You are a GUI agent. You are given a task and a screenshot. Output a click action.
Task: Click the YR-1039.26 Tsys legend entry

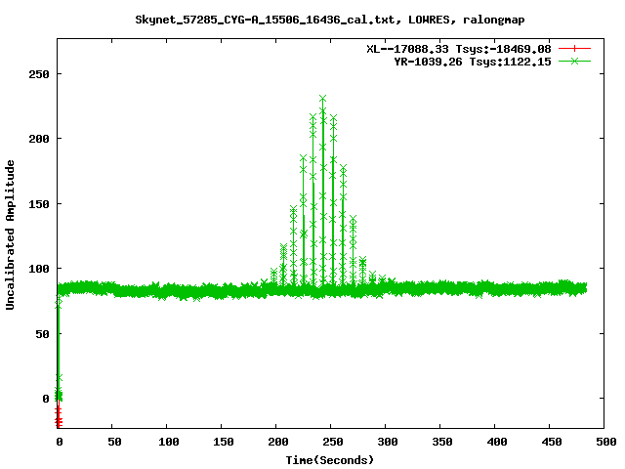pos(473,62)
